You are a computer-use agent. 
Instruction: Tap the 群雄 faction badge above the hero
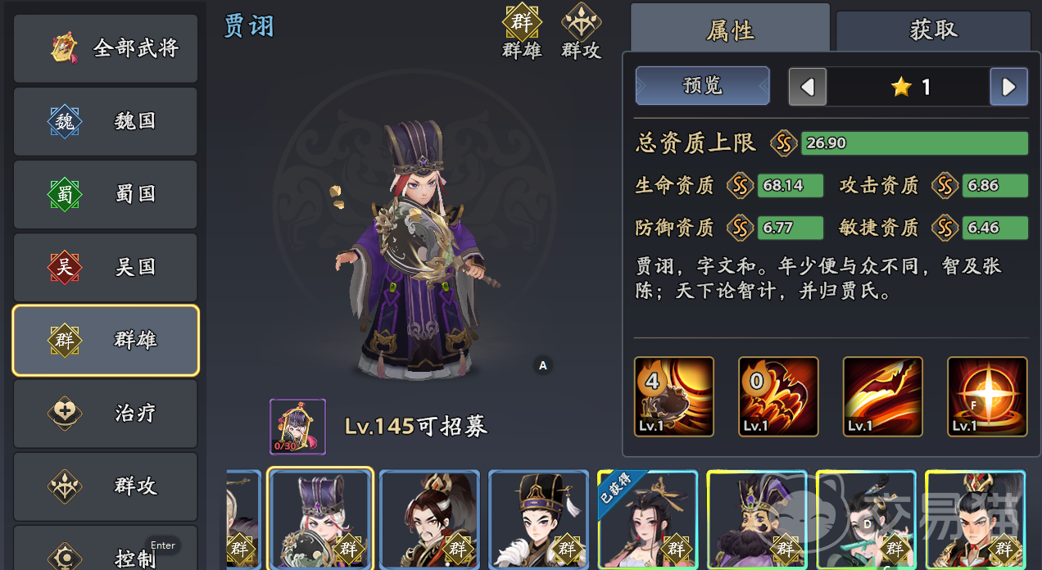(x=522, y=31)
